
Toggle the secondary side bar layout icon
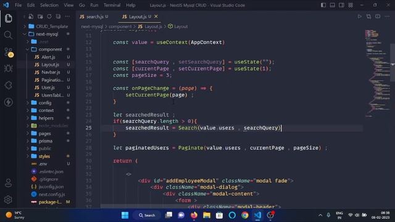point(341,5)
